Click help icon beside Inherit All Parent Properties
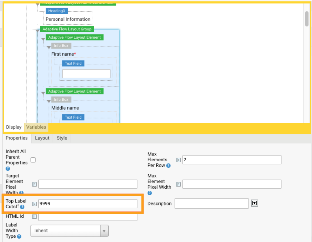312x242 pixels. coord(8,169)
